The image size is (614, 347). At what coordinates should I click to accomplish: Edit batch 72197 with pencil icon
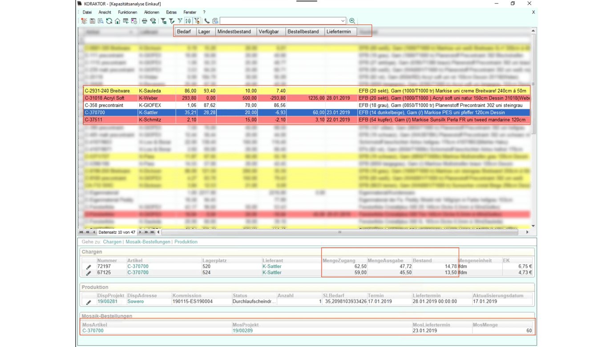[89, 267]
